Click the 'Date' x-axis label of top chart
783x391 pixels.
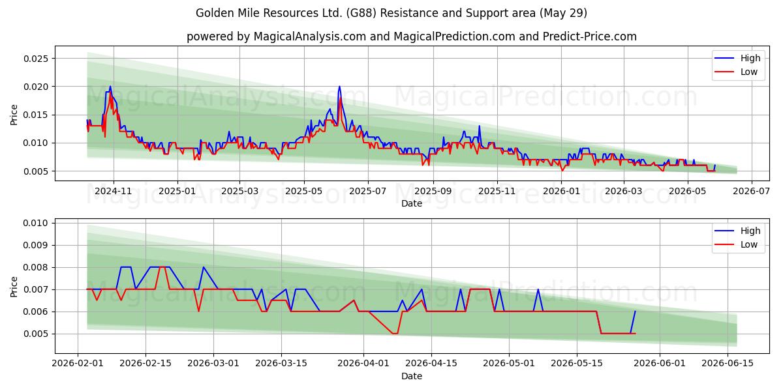tap(412, 203)
